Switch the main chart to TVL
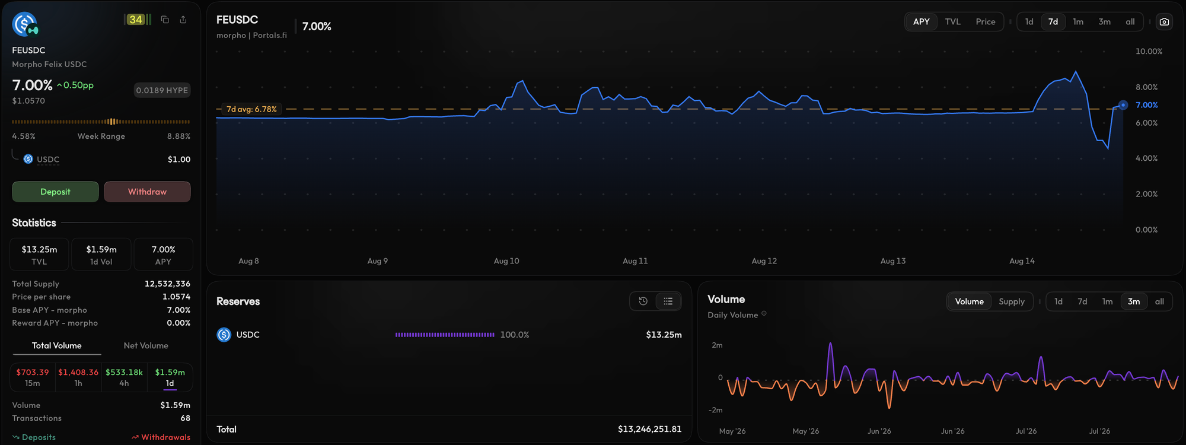This screenshot has height=445, width=1186. [952, 22]
